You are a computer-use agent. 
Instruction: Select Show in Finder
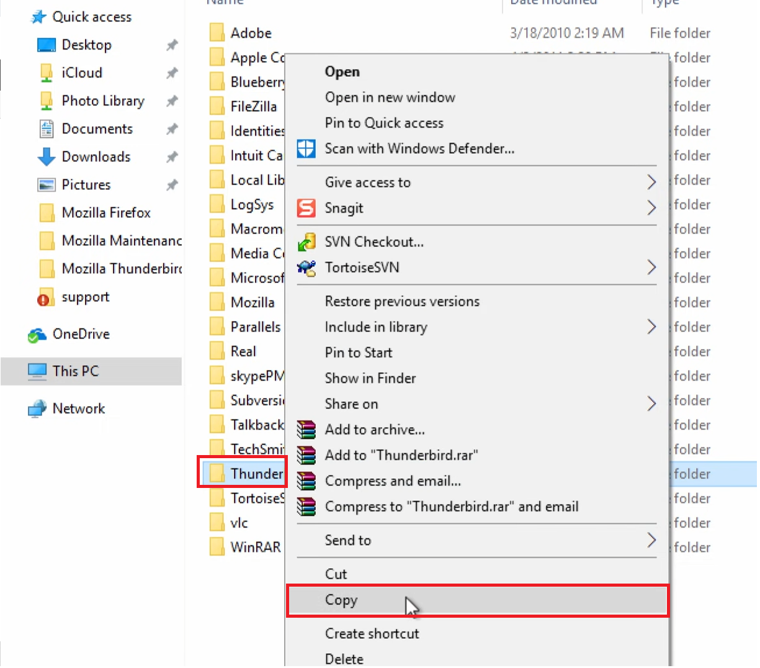click(x=477, y=378)
